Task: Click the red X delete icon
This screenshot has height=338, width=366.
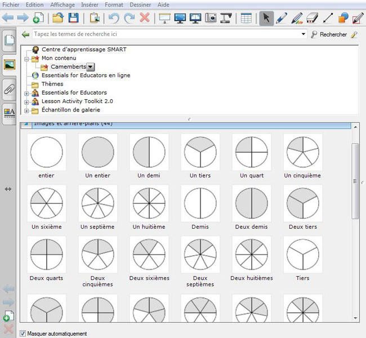Action: pos(145,18)
